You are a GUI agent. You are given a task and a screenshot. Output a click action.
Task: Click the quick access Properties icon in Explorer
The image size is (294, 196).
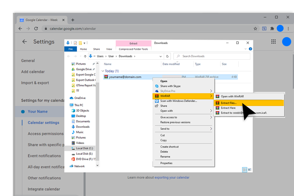click(75, 43)
